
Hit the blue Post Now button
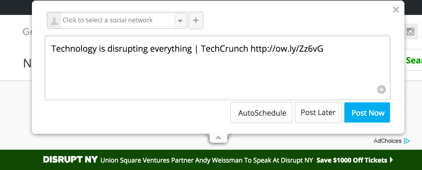point(367,113)
